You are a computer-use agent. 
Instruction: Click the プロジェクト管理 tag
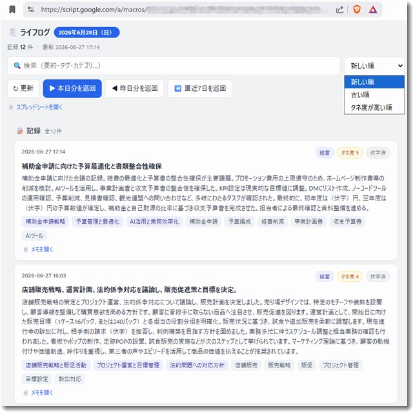click(x=341, y=365)
